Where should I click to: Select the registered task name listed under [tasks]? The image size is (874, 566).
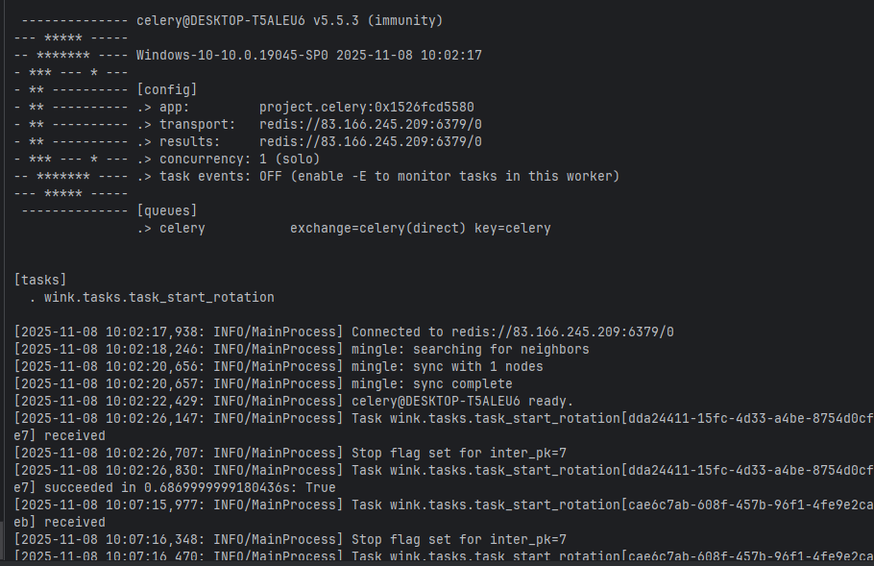coord(158,297)
